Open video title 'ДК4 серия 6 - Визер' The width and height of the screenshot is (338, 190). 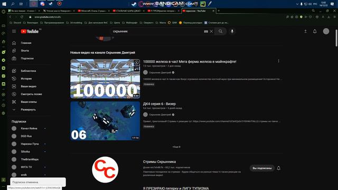point(159,104)
